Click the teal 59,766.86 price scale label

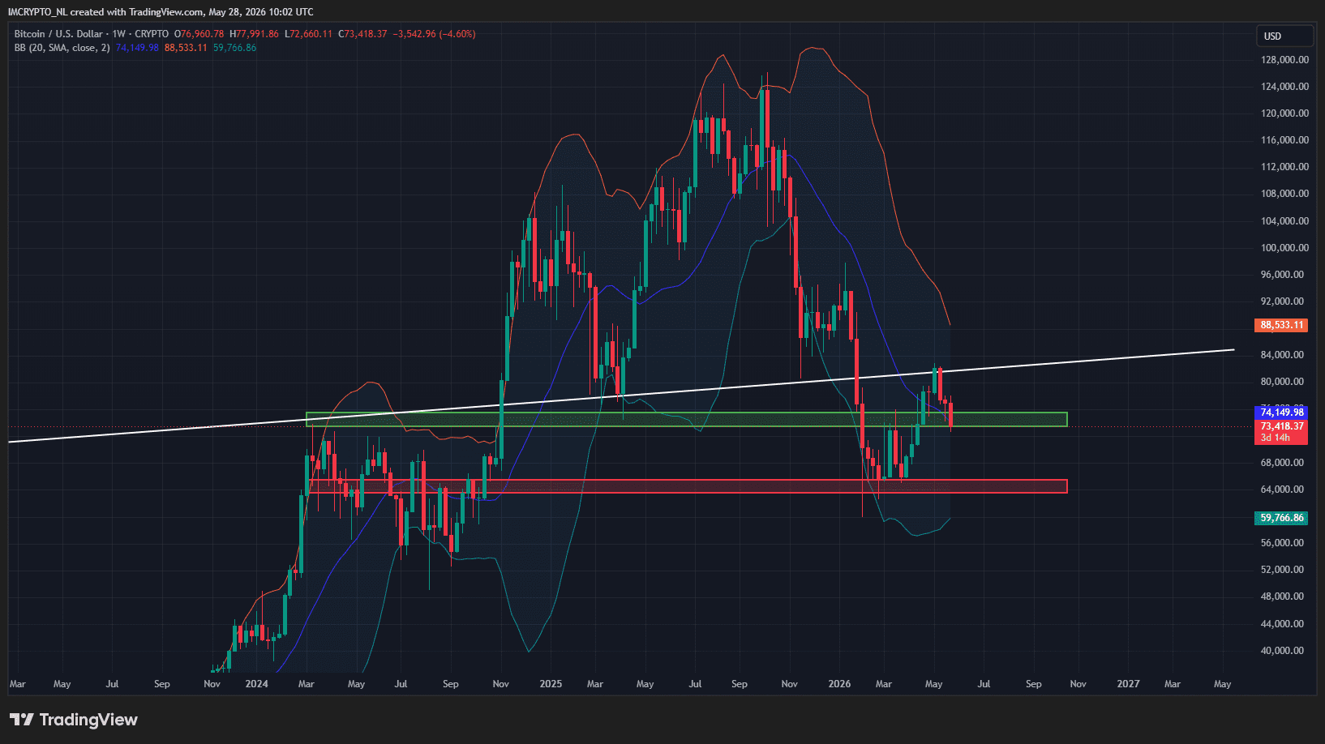1281,518
